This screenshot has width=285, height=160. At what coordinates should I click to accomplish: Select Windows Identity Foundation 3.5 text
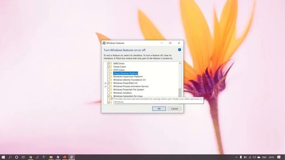[130, 80]
